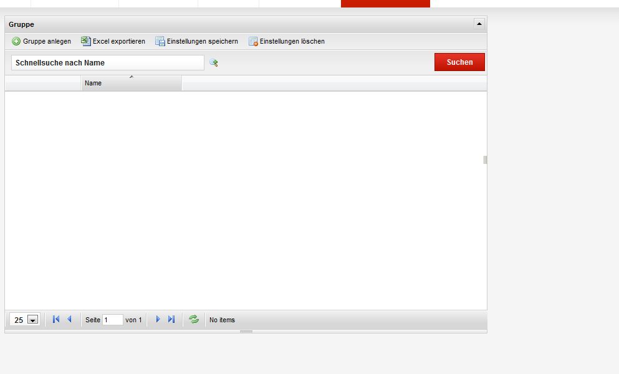The width and height of the screenshot is (619, 374).
Task: Click the 'von 1' page count text
Action: [133, 320]
